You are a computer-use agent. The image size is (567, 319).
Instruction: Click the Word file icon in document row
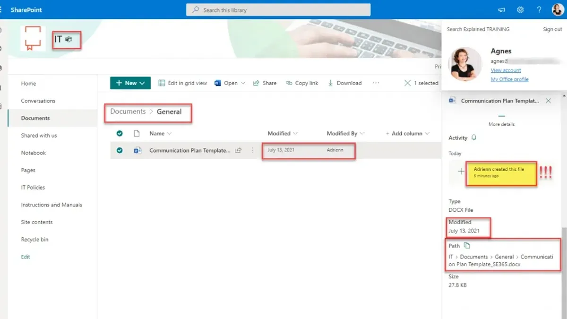(137, 150)
